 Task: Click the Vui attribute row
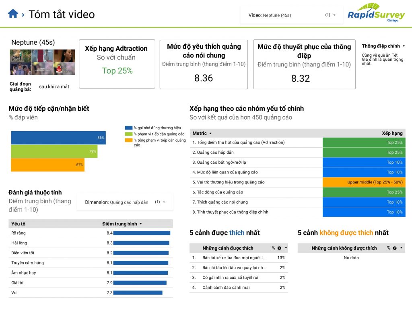pyautogui.click(x=91, y=293)
